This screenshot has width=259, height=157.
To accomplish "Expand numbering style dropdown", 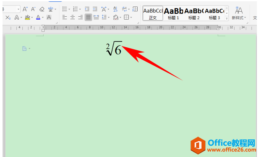I will tap(80, 9).
